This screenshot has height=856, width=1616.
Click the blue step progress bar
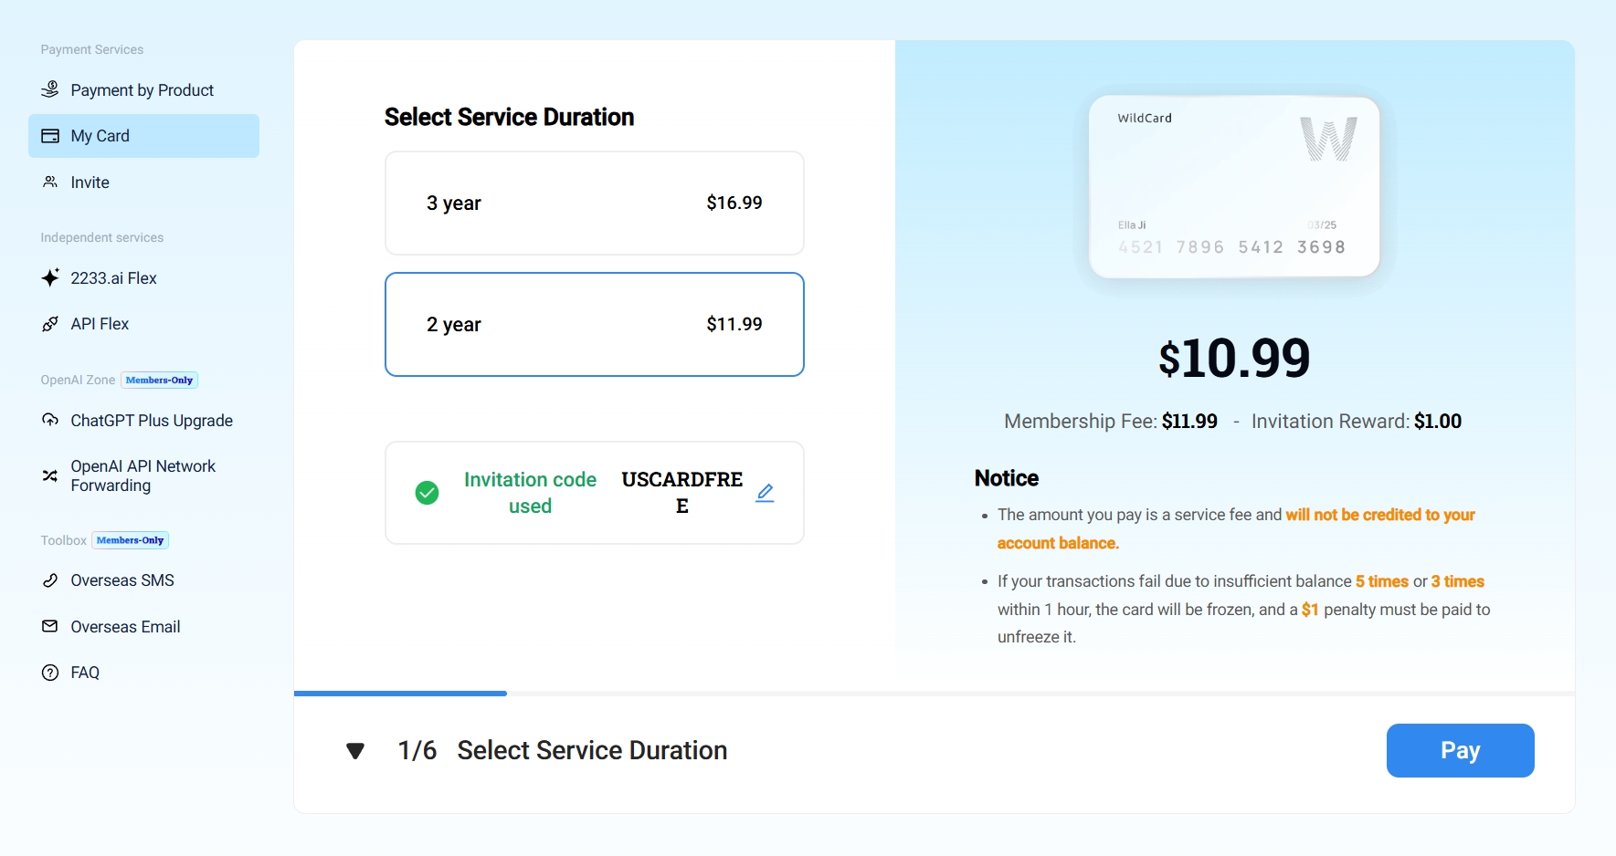[400, 694]
